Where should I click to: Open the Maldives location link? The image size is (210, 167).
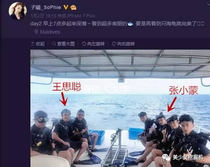click(50, 32)
